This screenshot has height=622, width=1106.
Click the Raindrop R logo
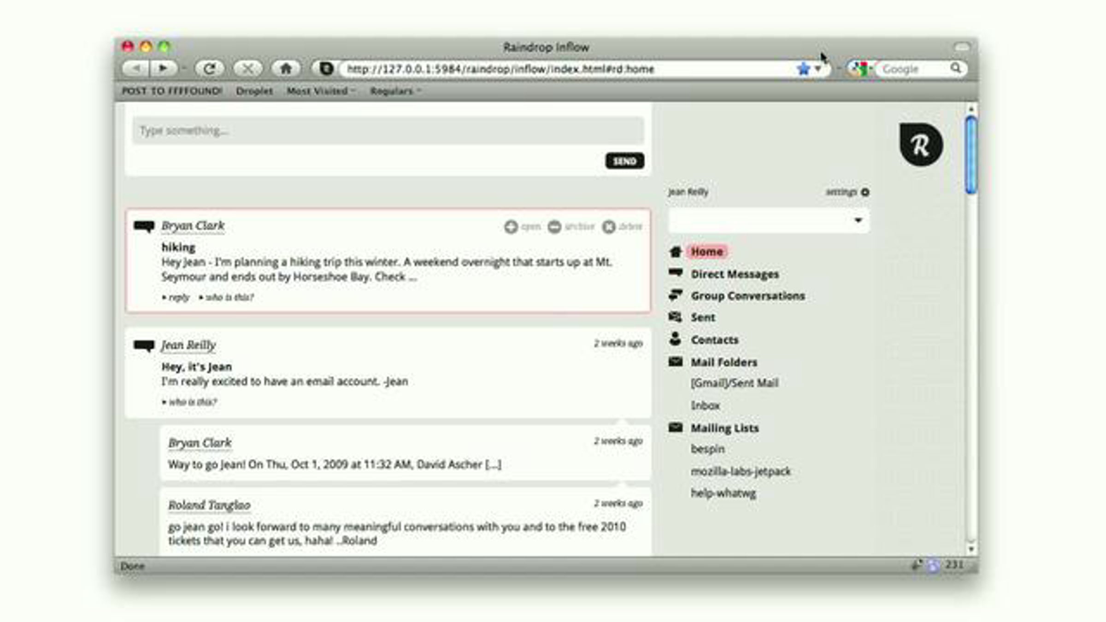click(921, 145)
